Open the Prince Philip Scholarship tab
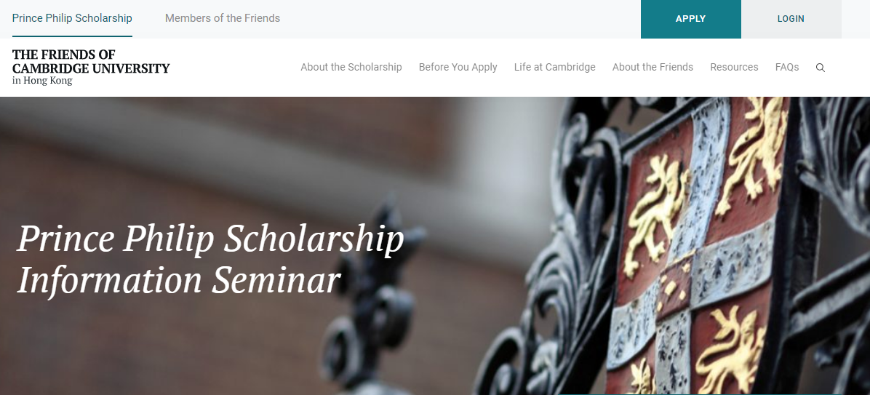Image resolution: width=870 pixels, height=395 pixels. 72,18
